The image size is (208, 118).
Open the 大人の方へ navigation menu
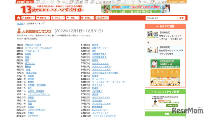[102, 18]
